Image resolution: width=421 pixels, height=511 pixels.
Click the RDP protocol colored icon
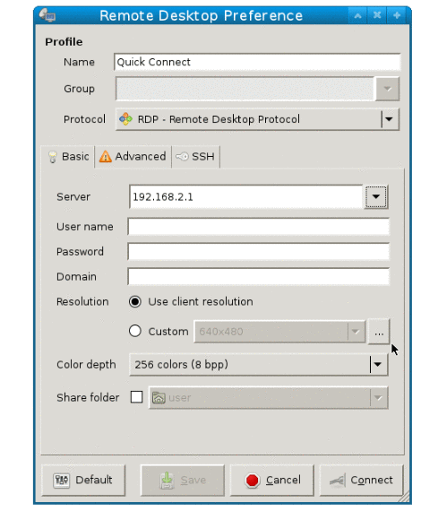coord(125,119)
